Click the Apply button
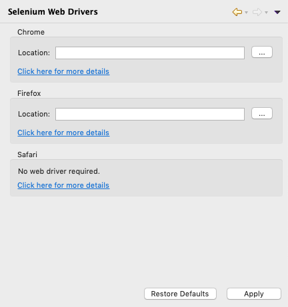This screenshot has width=288, height=307. (254, 294)
